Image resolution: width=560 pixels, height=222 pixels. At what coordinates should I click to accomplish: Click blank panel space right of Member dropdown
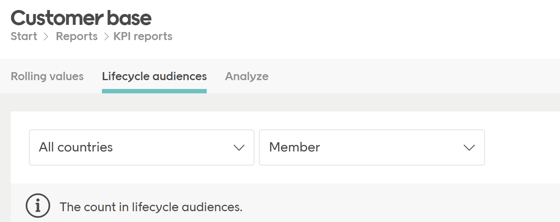[522, 147]
